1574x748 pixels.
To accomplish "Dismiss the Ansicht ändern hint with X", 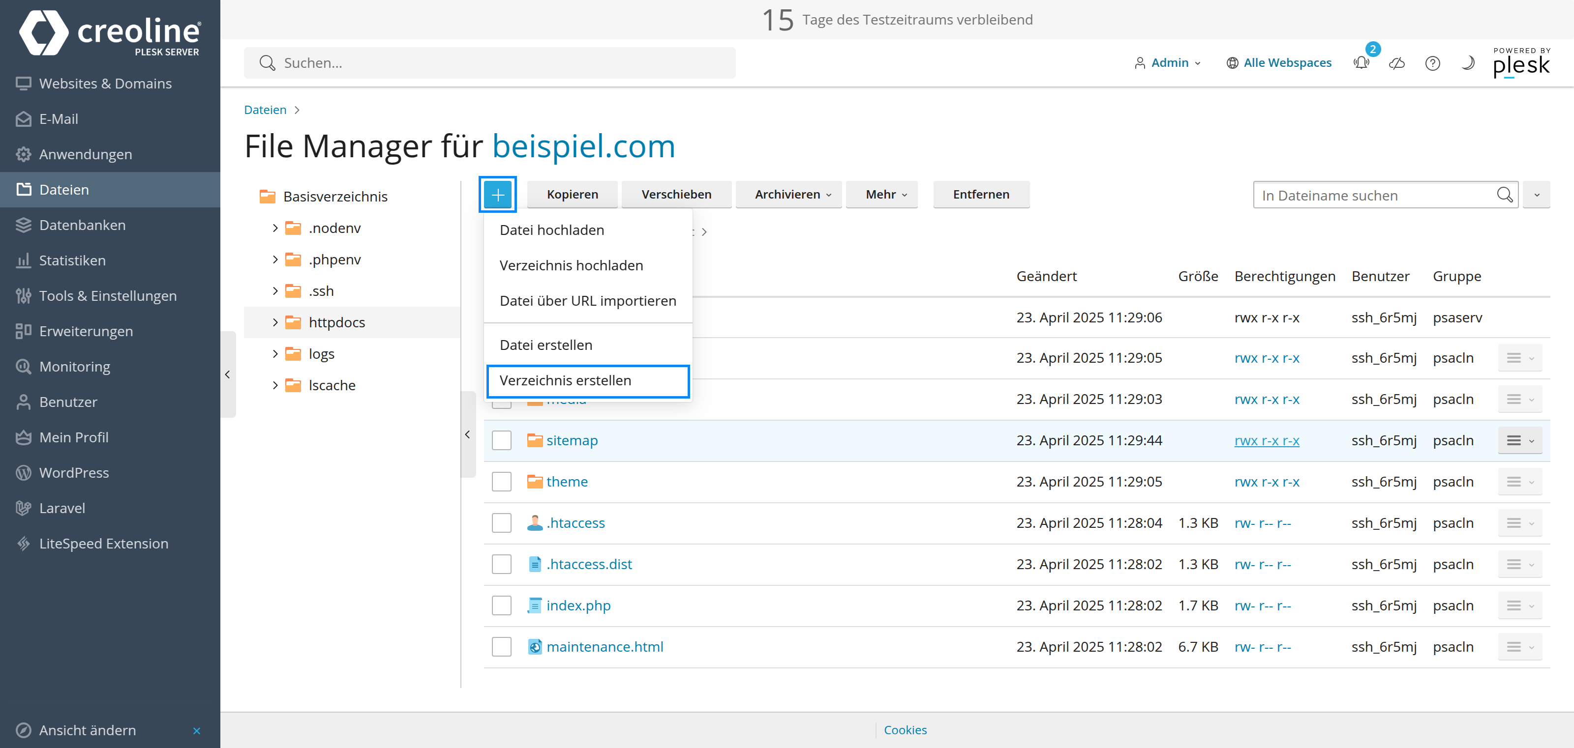I will (196, 731).
